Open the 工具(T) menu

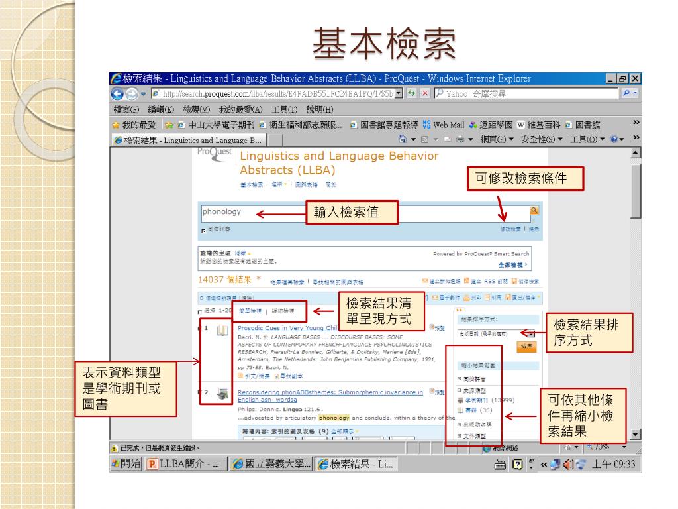click(x=285, y=109)
